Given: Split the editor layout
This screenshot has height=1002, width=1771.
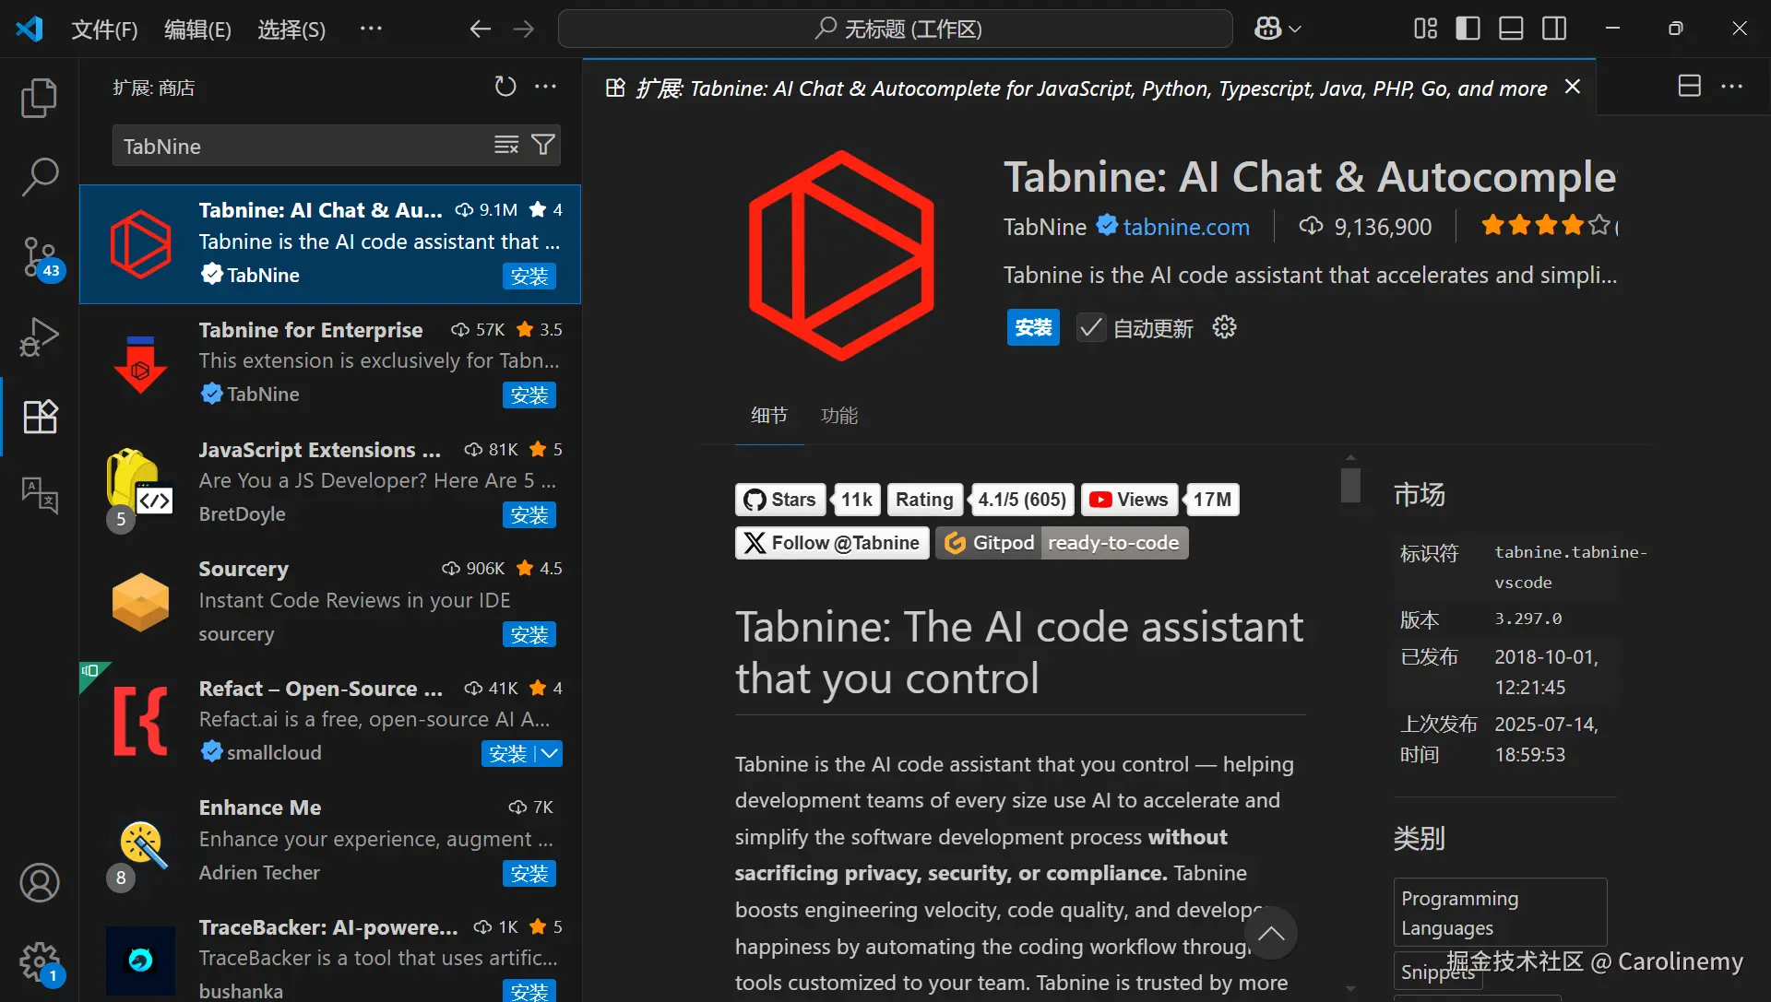Looking at the screenshot, I should click(x=1689, y=87).
